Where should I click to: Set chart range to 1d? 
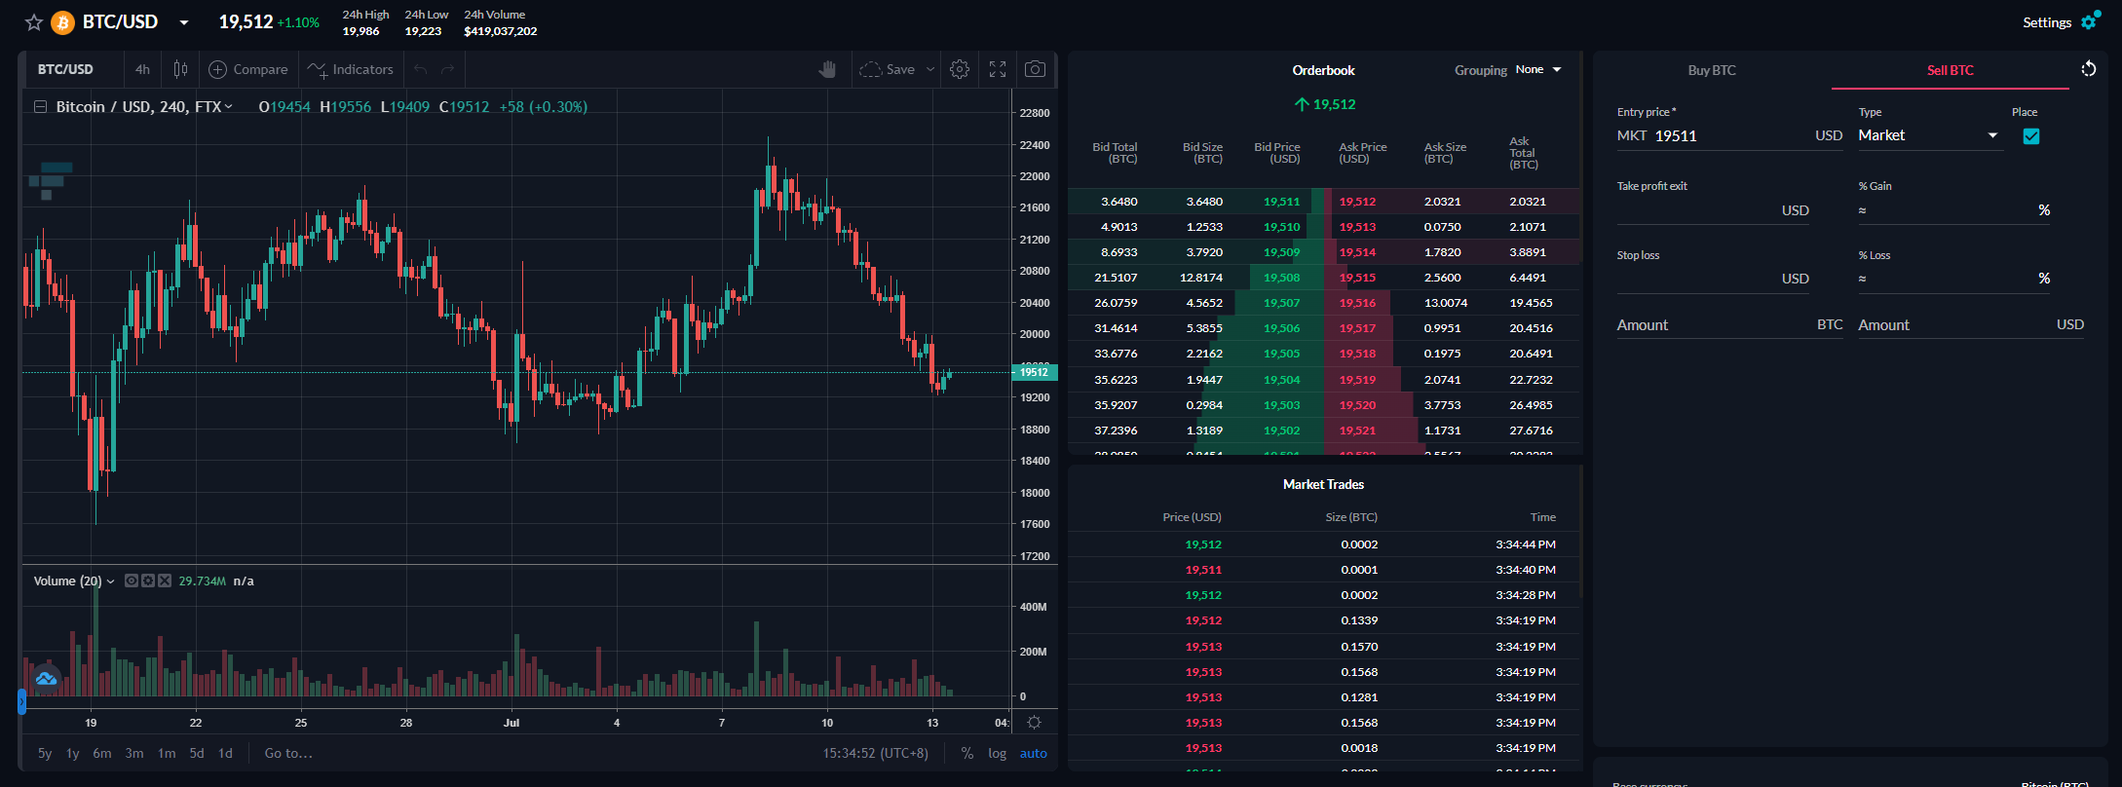click(x=225, y=753)
